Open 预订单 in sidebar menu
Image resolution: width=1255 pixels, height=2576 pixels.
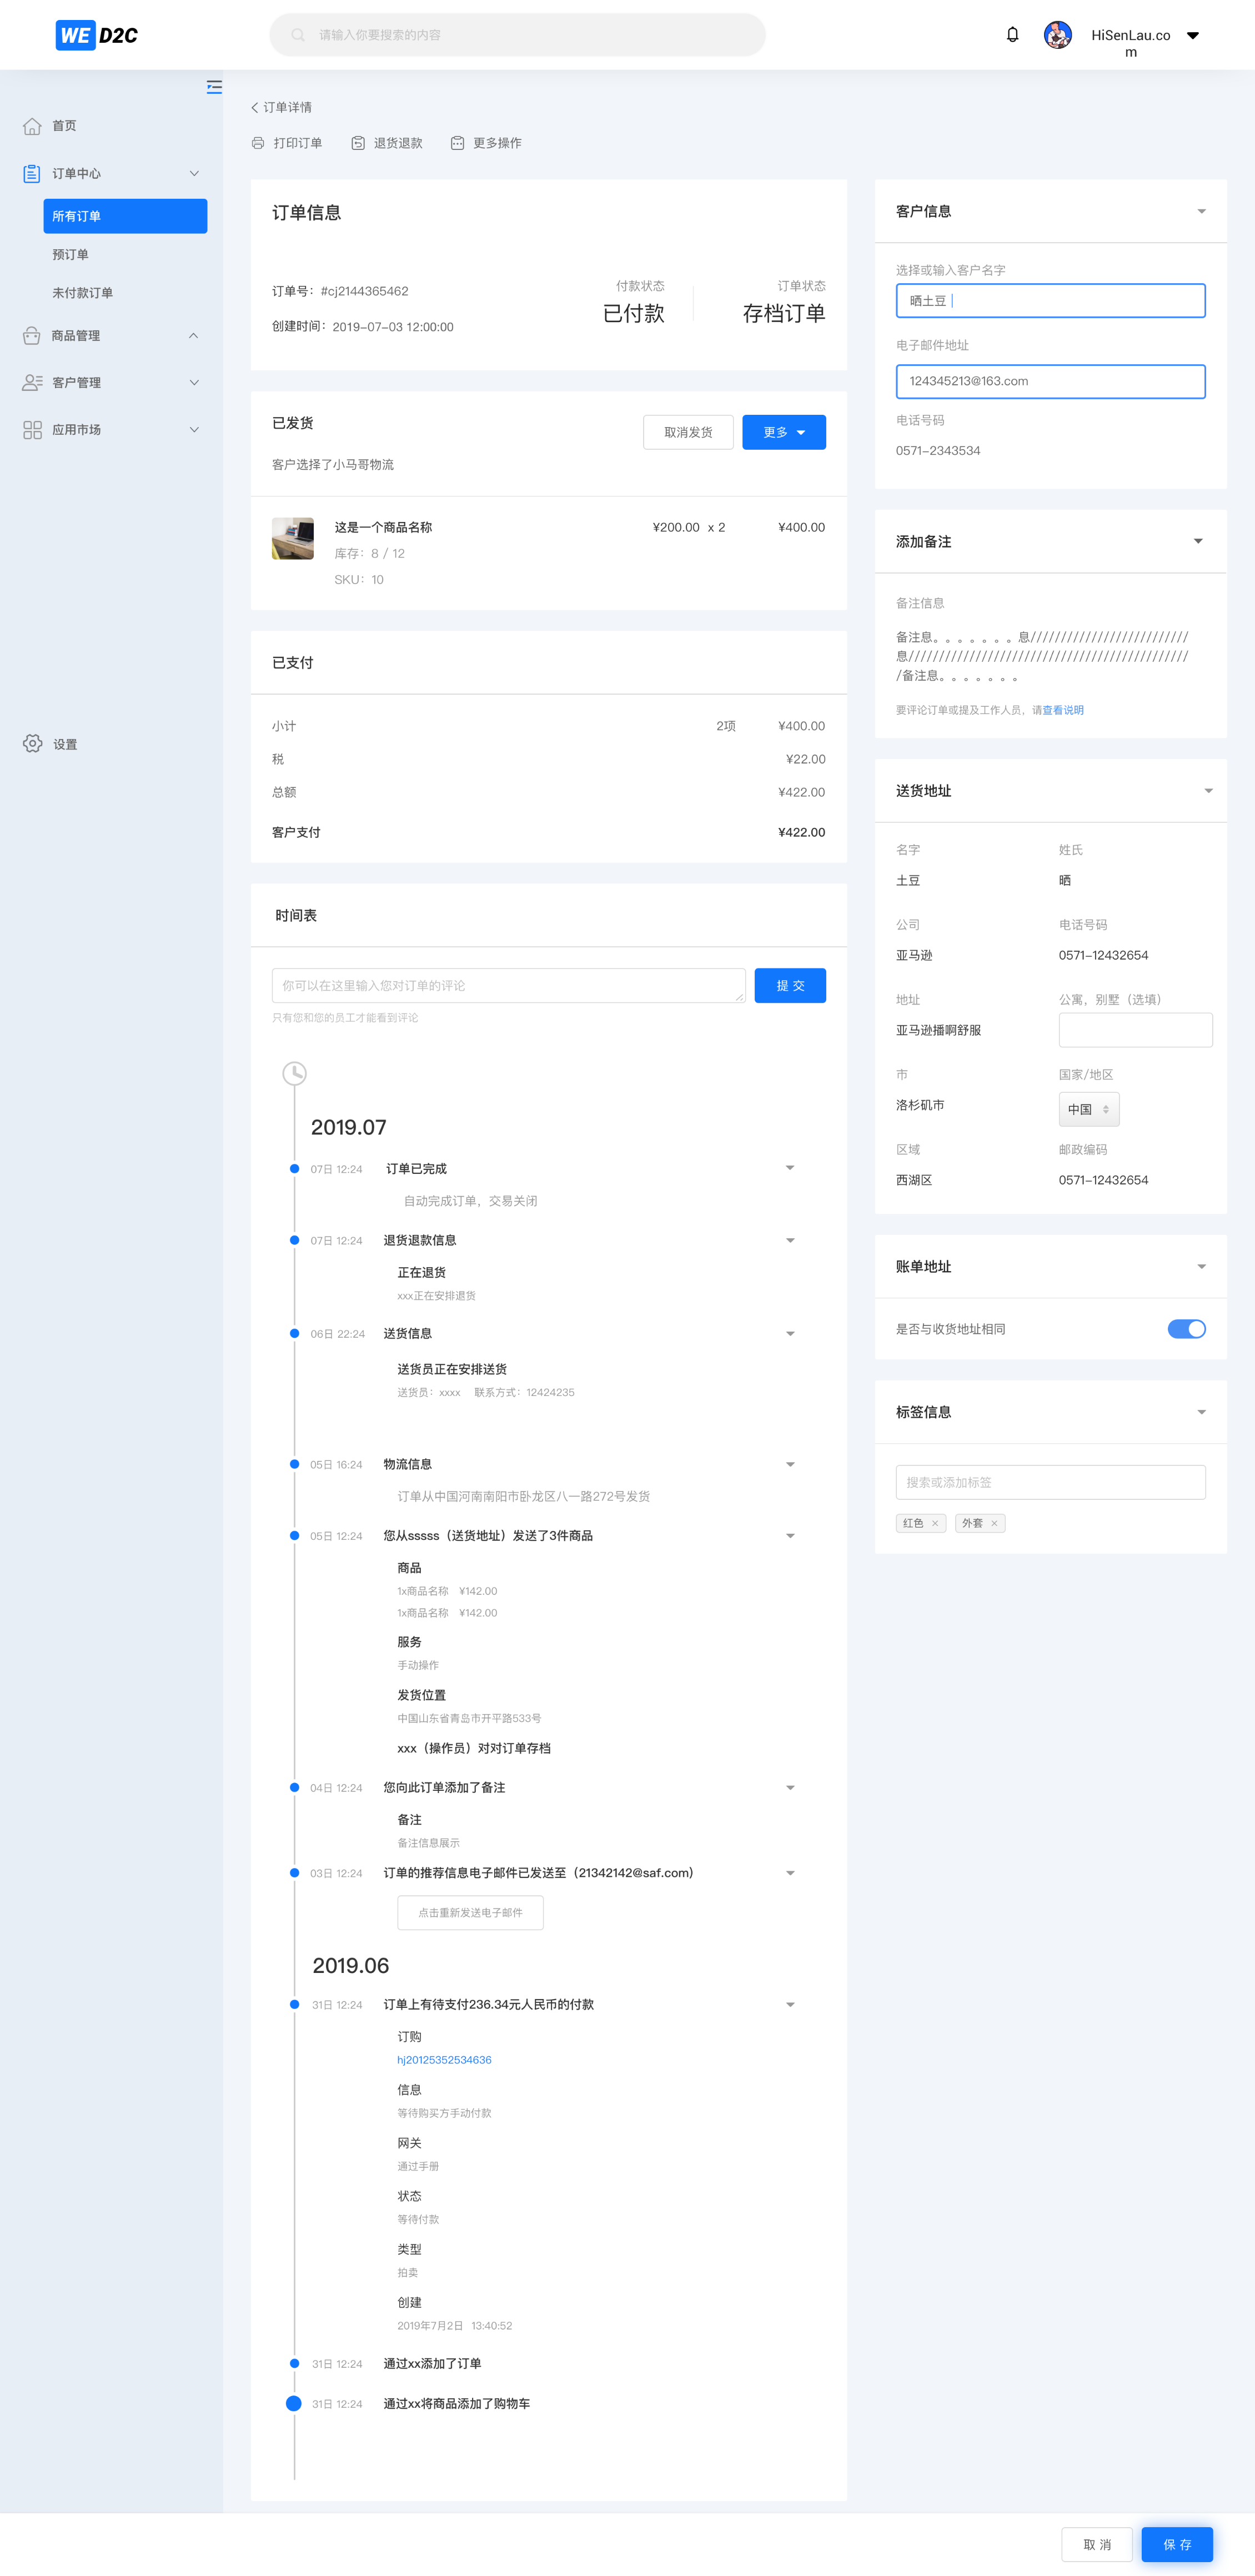71,254
